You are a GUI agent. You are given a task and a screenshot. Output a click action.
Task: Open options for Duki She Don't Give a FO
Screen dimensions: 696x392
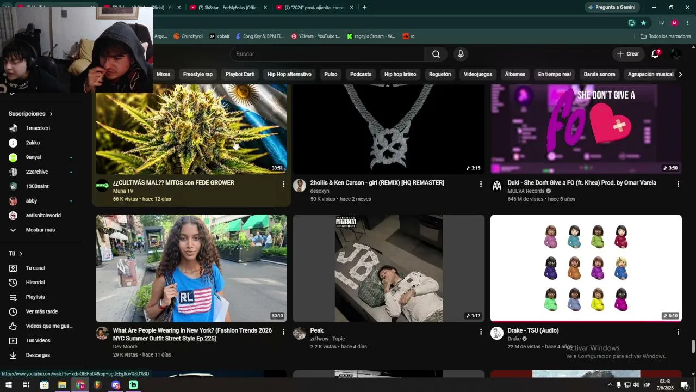tap(678, 184)
